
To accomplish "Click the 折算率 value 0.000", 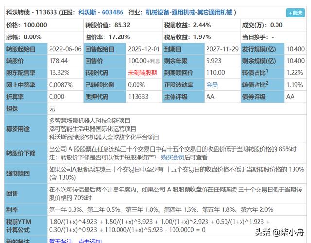I will pyautogui.click(x=56, y=97).
